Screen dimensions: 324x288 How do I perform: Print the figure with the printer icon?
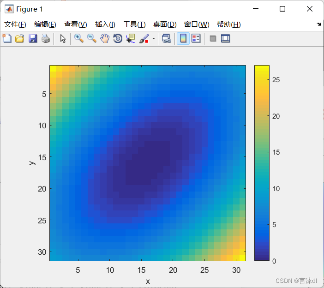(45, 39)
